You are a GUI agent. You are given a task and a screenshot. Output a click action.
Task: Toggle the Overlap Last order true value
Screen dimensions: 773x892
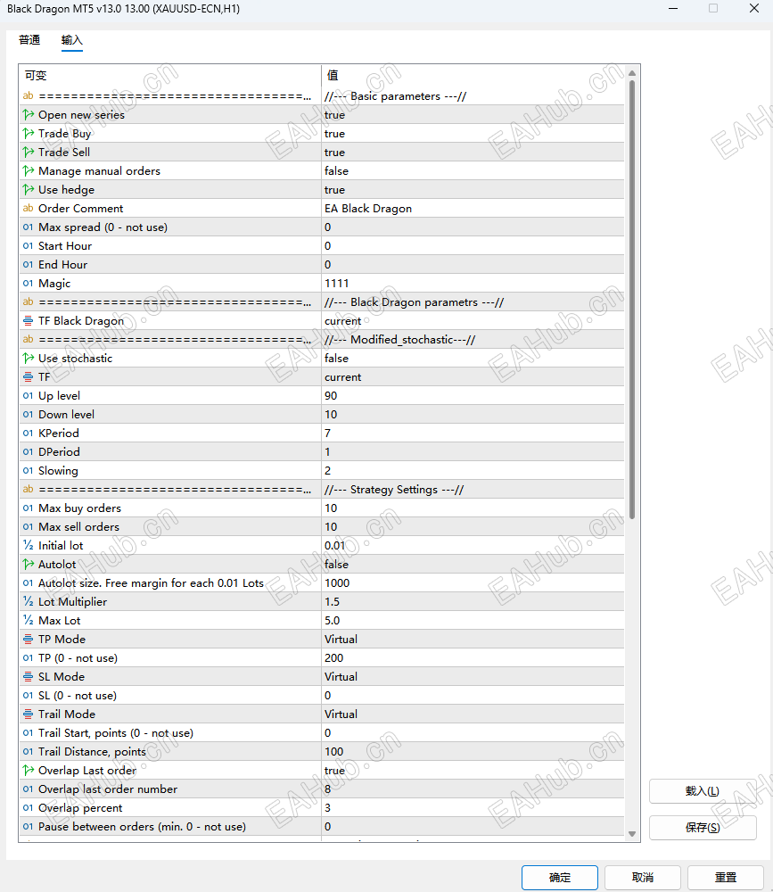click(473, 771)
